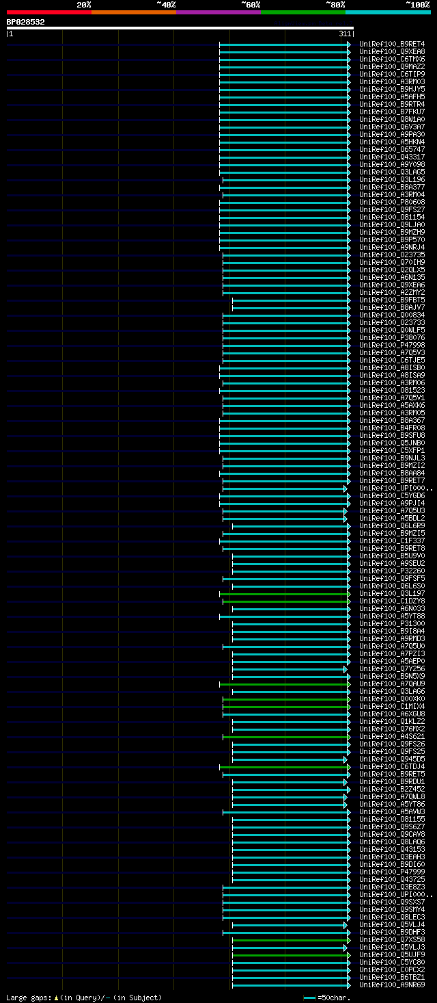This screenshot has height=1003, width=437.
Task: Click hit UniRef100_A3RM03
Action: tap(392, 82)
